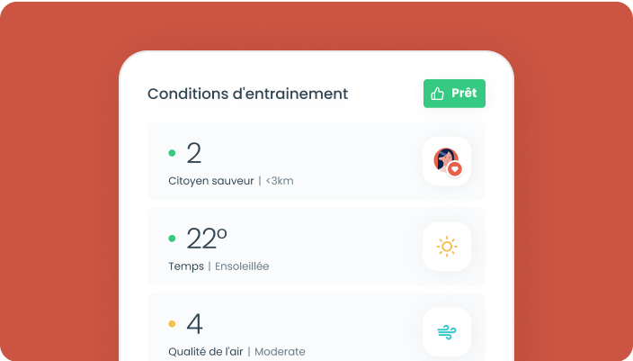Click the green dot beside 22°
Image resolution: width=633 pixels, height=361 pixels.
tap(172, 239)
